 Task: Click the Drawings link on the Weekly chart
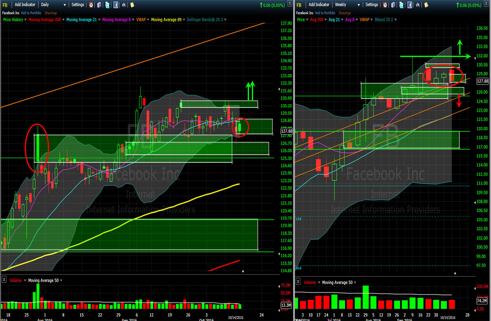[x=344, y=13]
